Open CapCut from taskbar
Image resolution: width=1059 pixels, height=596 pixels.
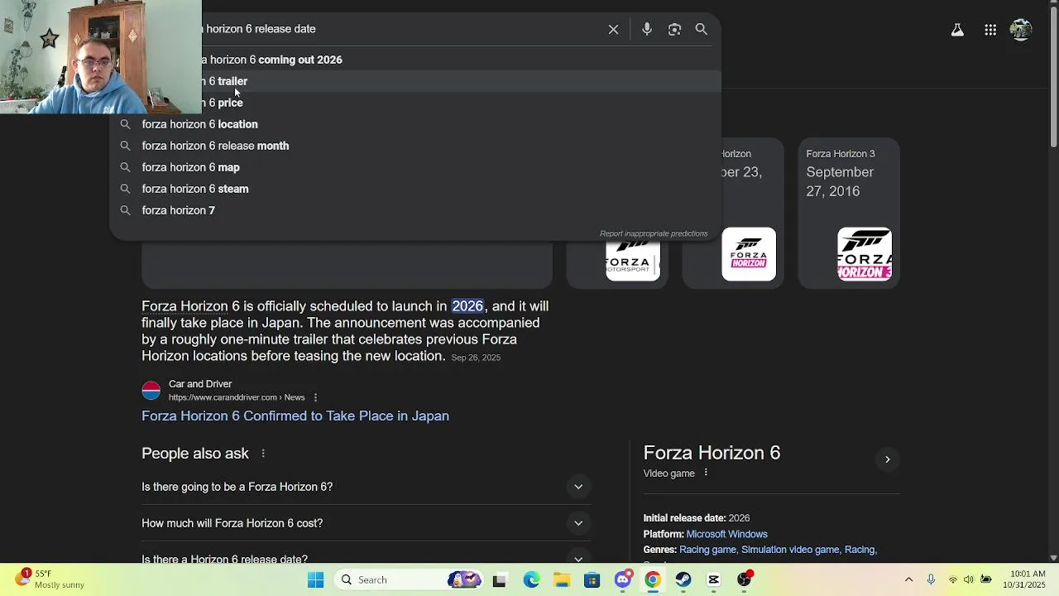click(x=714, y=580)
